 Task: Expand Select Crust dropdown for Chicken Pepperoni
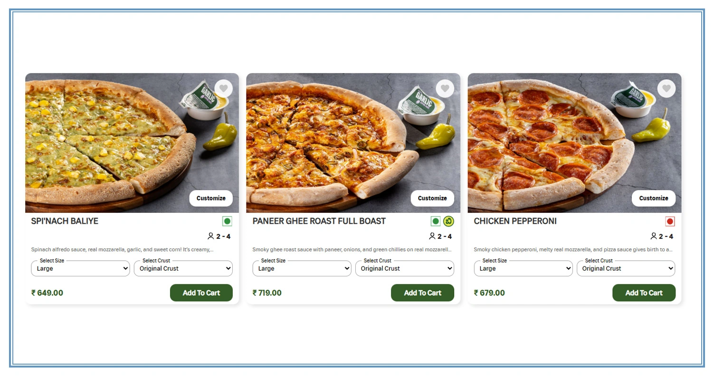click(x=626, y=268)
